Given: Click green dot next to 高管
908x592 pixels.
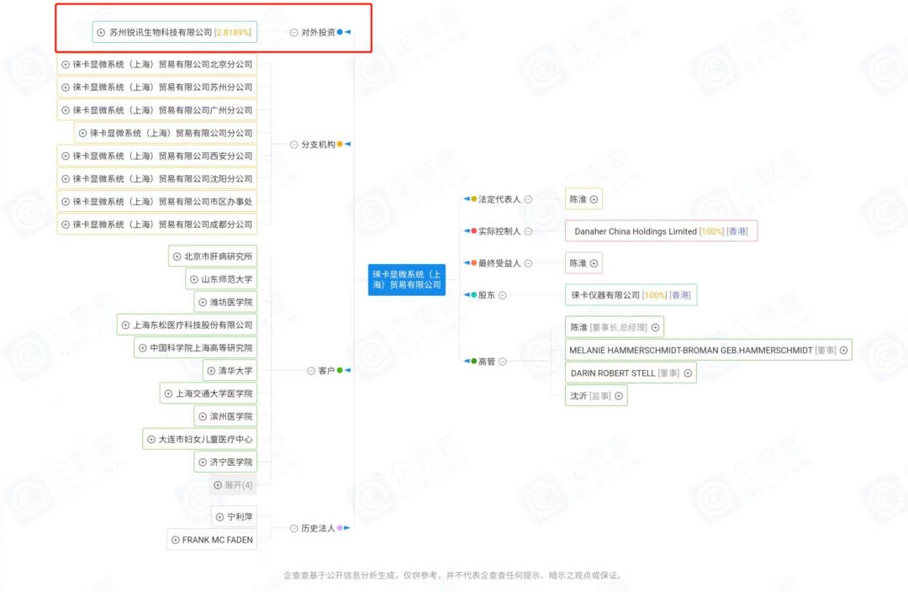Looking at the screenshot, I should [473, 362].
